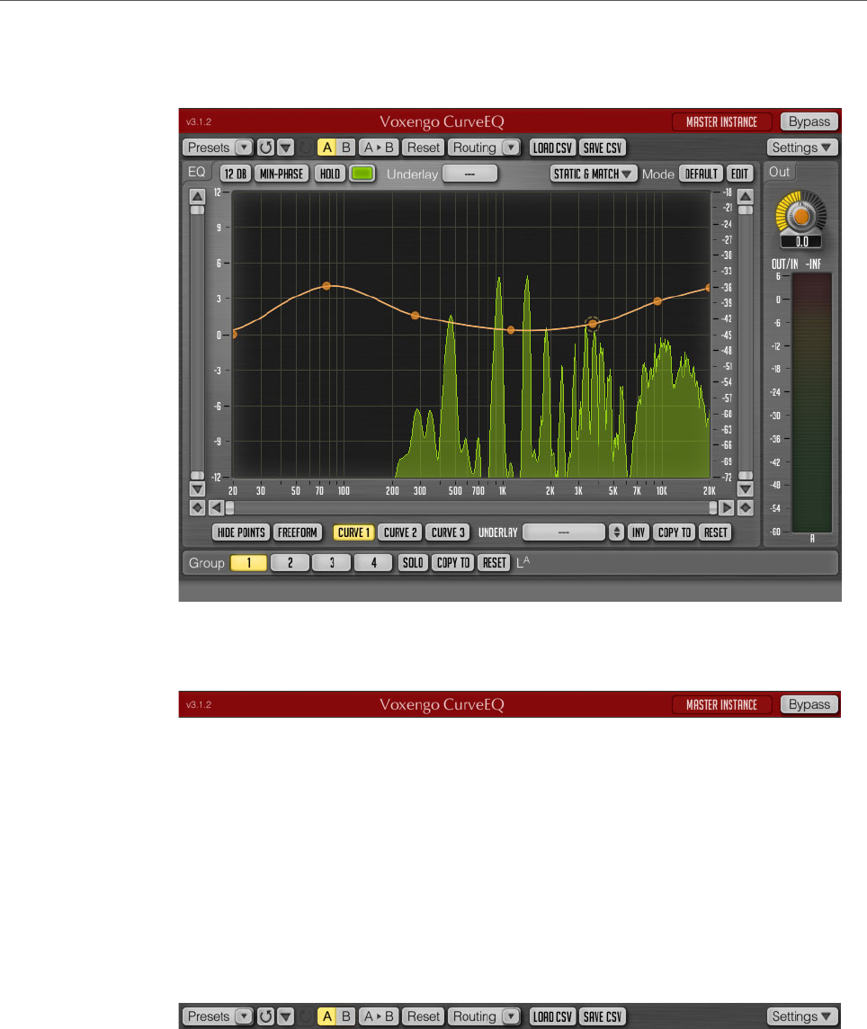Open Presets dropdown arrow in the upper plugin
The image size is (867, 1029).
tap(244, 148)
